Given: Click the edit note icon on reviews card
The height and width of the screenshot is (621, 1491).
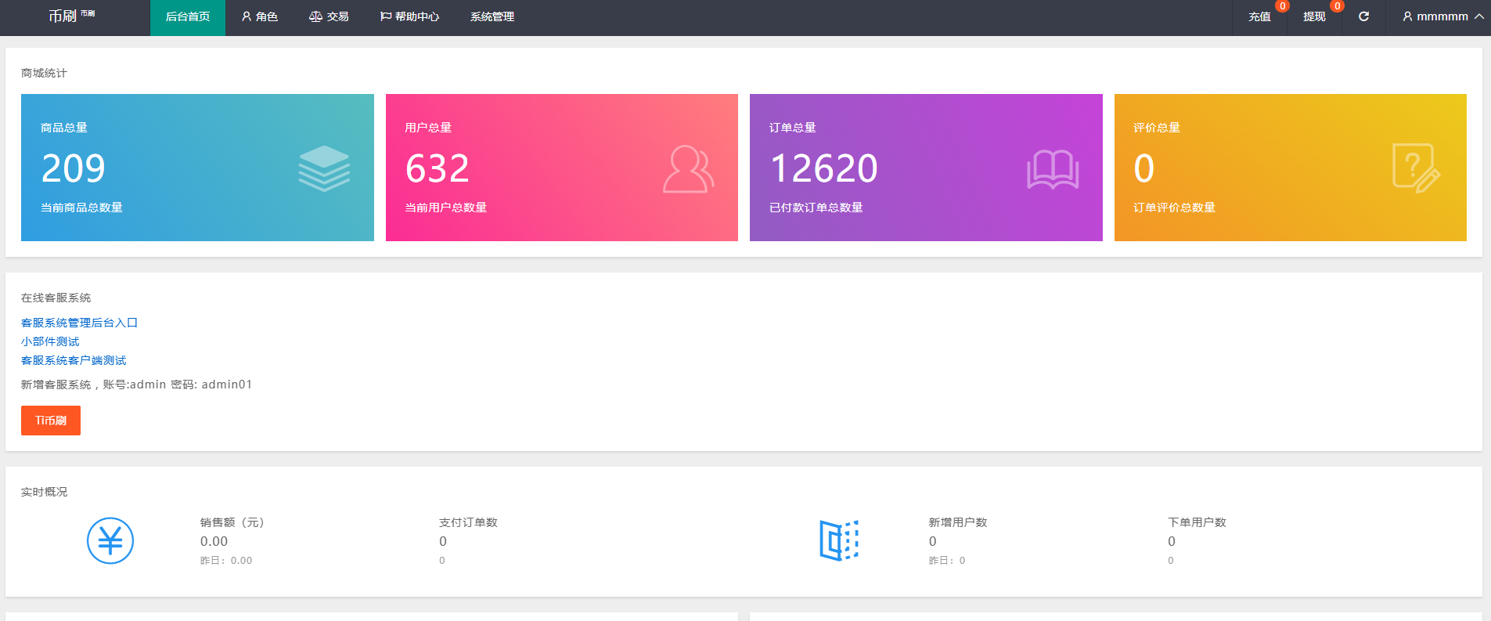Looking at the screenshot, I should [1416, 168].
